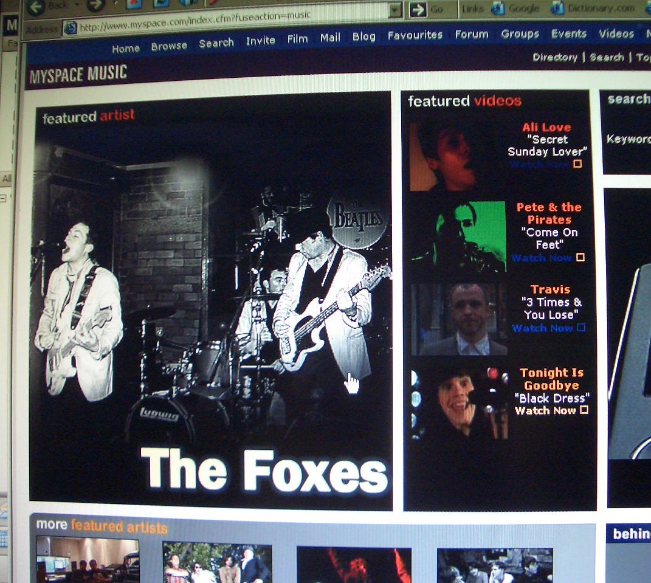Open the Back button history dropdown arrow
This screenshot has height=583, width=651.
77,4
